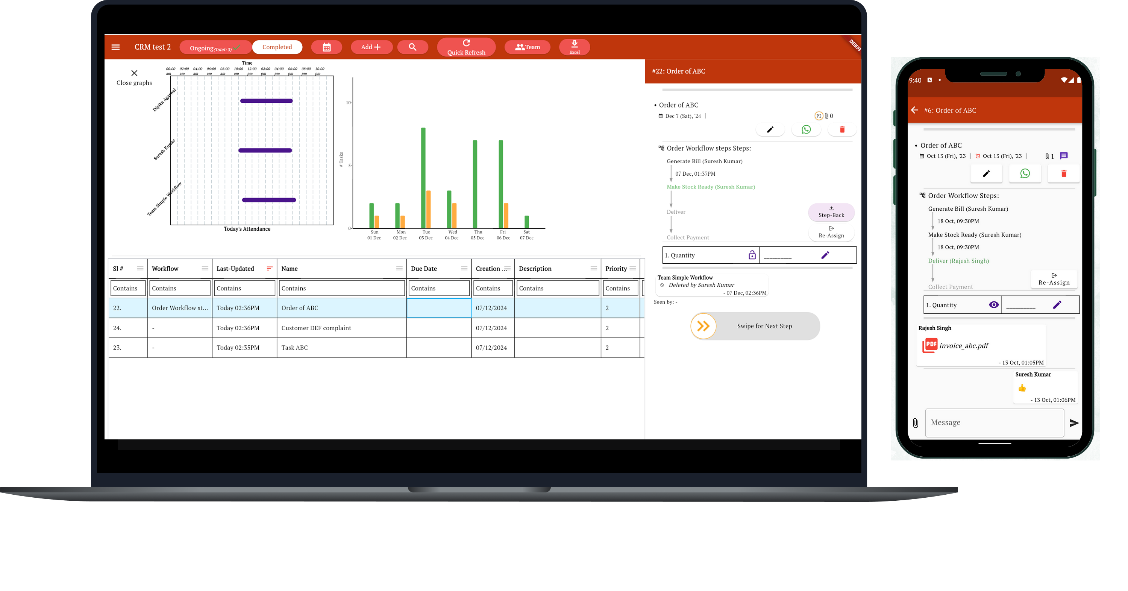Click the Tuesday 03 Dec green bar

tap(423, 178)
